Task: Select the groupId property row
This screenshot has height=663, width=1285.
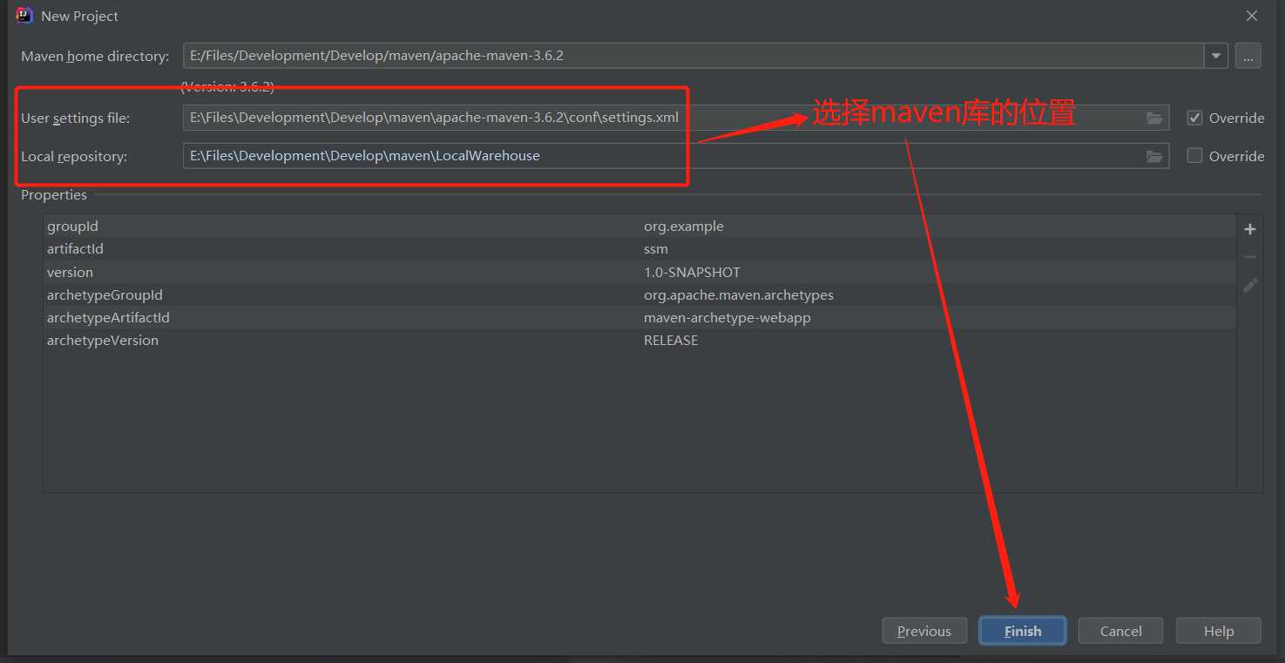Action: (x=640, y=227)
